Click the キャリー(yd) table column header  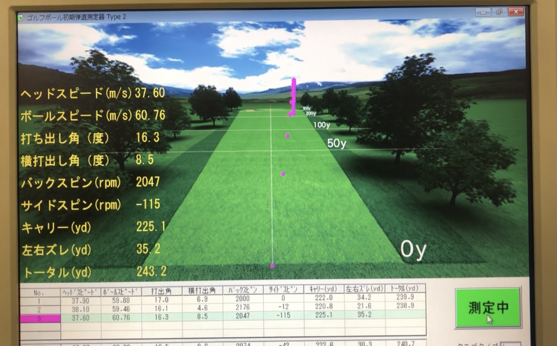(324, 289)
